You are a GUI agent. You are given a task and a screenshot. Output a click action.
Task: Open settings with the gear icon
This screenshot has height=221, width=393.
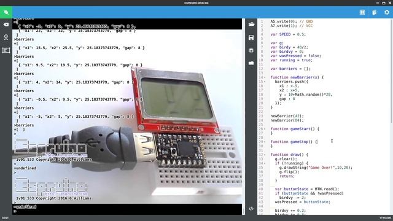(387, 12)
